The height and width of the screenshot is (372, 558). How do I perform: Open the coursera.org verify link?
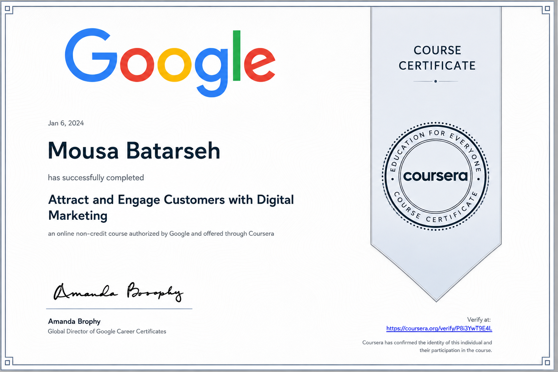click(439, 328)
